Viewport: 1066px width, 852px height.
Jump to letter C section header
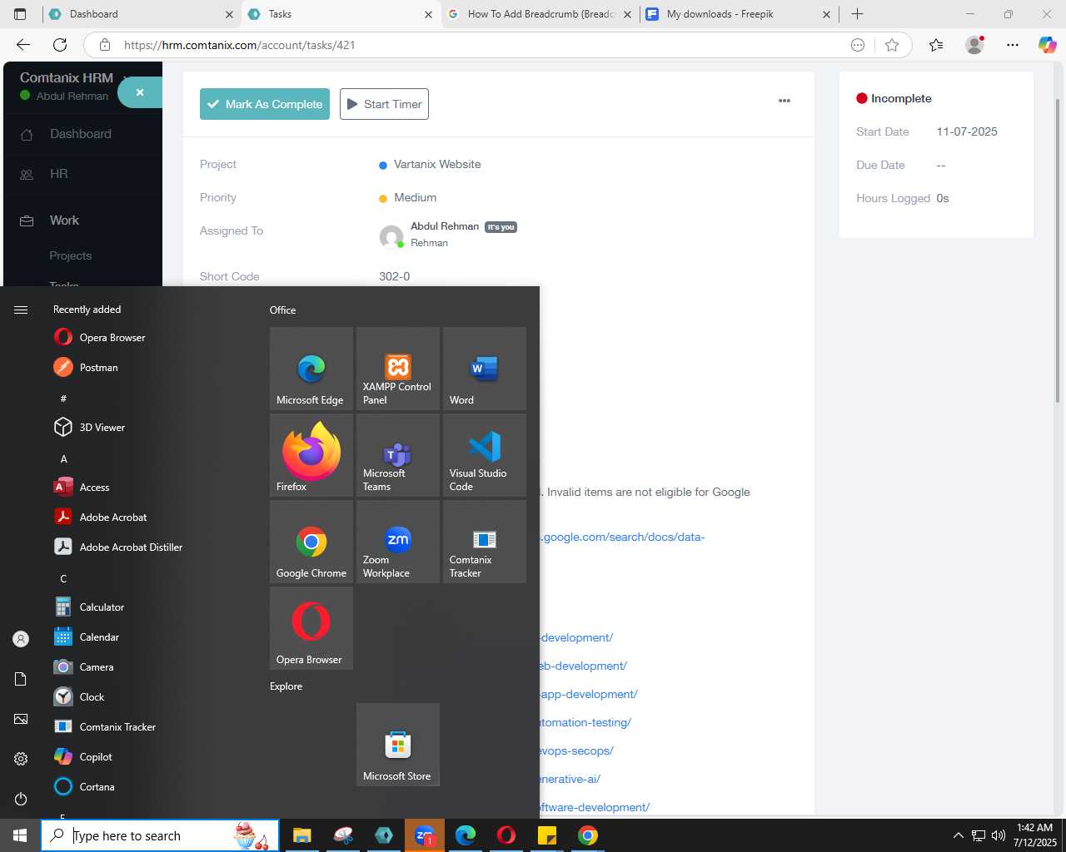coord(63,579)
